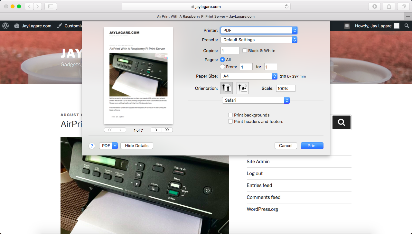
Task: Toggle the Safari sidebar button
Action: coord(51,6)
